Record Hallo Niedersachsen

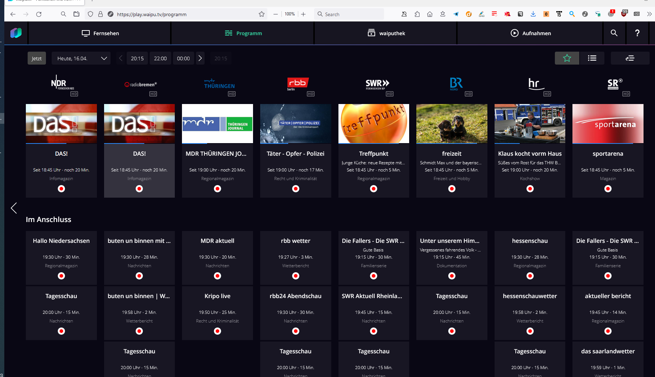click(61, 276)
